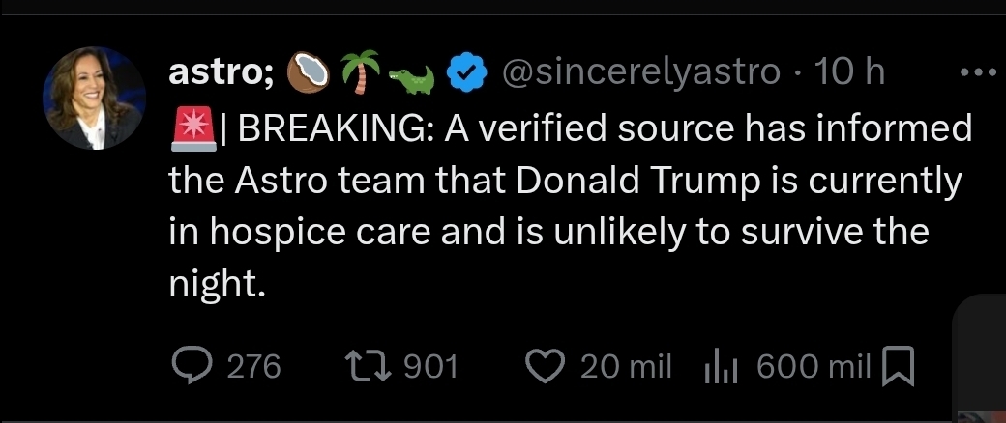Image resolution: width=1006 pixels, height=423 pixels.
Task: Click the 276 replies count
Action: pyautogui.click(x=254, y=366)
